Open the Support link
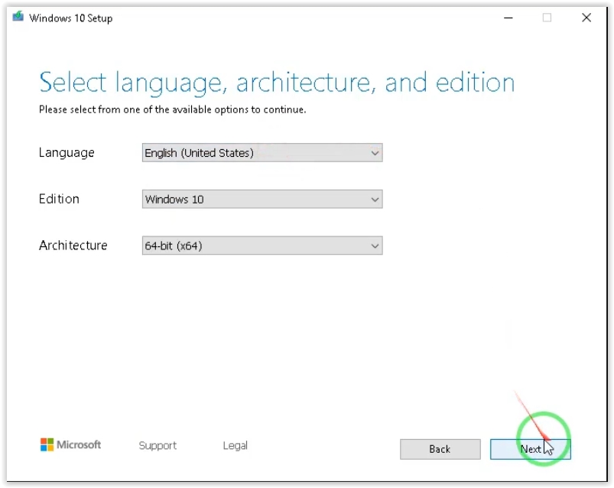 pyautogui.click(x=158, y=445)
